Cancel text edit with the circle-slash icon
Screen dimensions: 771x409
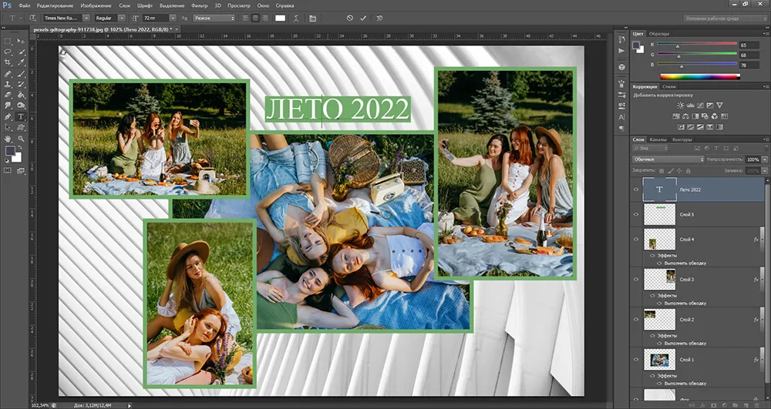click(x=349, y=18)
